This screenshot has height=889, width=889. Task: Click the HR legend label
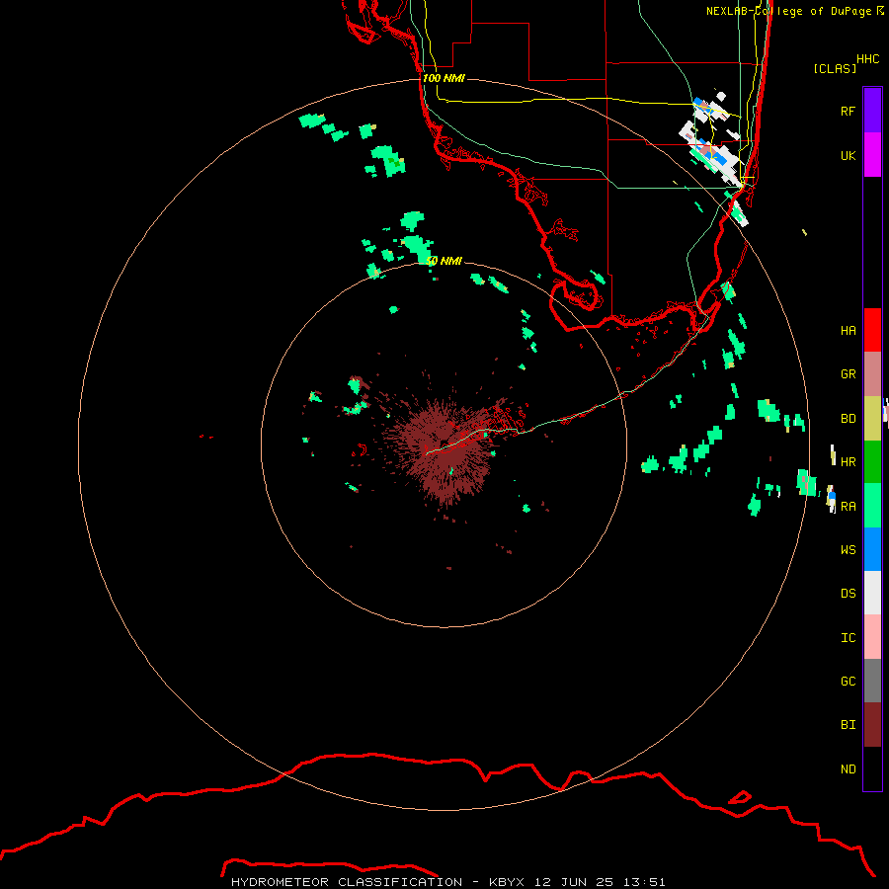(848, 462)
